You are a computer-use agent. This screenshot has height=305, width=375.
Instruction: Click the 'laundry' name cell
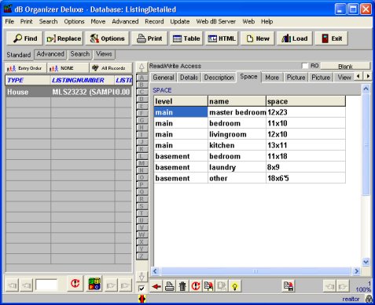[237, 167]
